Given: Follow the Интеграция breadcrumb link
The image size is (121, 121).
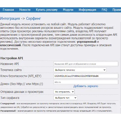Looking at the screenshot, I should 10,18.
